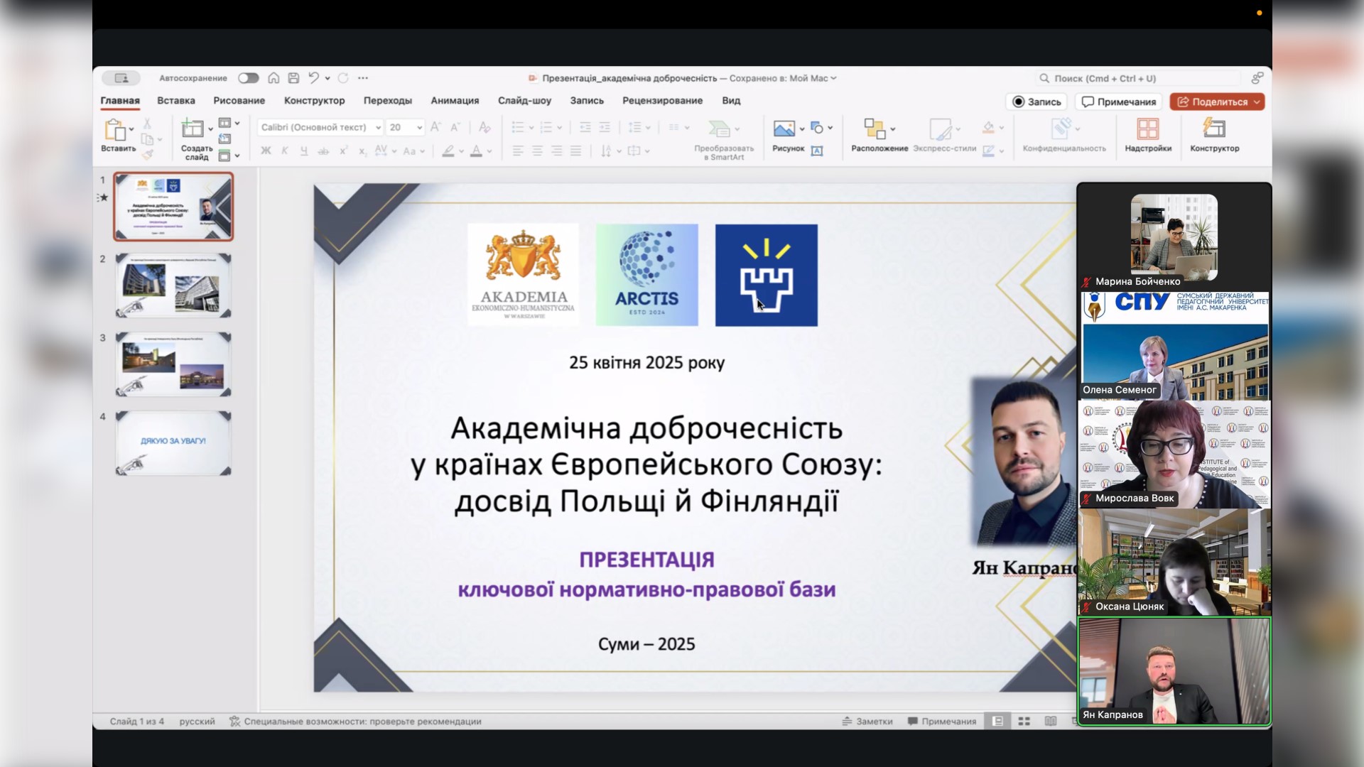The height and width of the screenshot is (767, 1364).
Task: Open the more options ellipsis in title bar
Action: coord(363,78)
